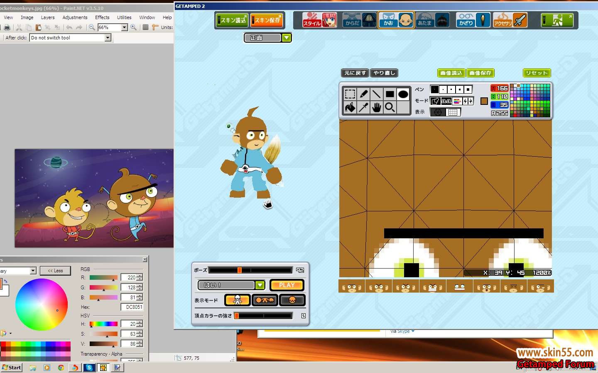Click Zoom In magnifier in Paint.NET

133,27
